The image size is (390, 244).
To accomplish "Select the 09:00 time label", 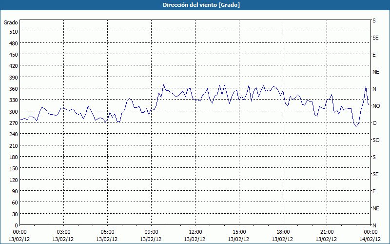I will (151, 232).
